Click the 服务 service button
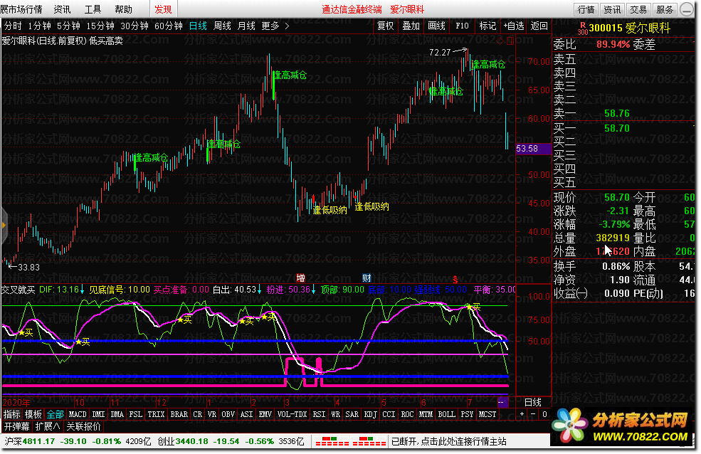This screenshot has width=701, height=454. pyautogui.click(x=665, y=9)
